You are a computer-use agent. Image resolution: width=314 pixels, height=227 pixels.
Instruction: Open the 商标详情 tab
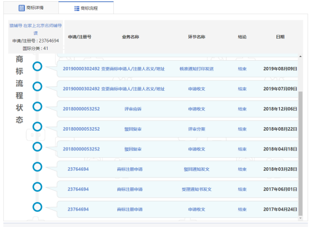point(31,8)
